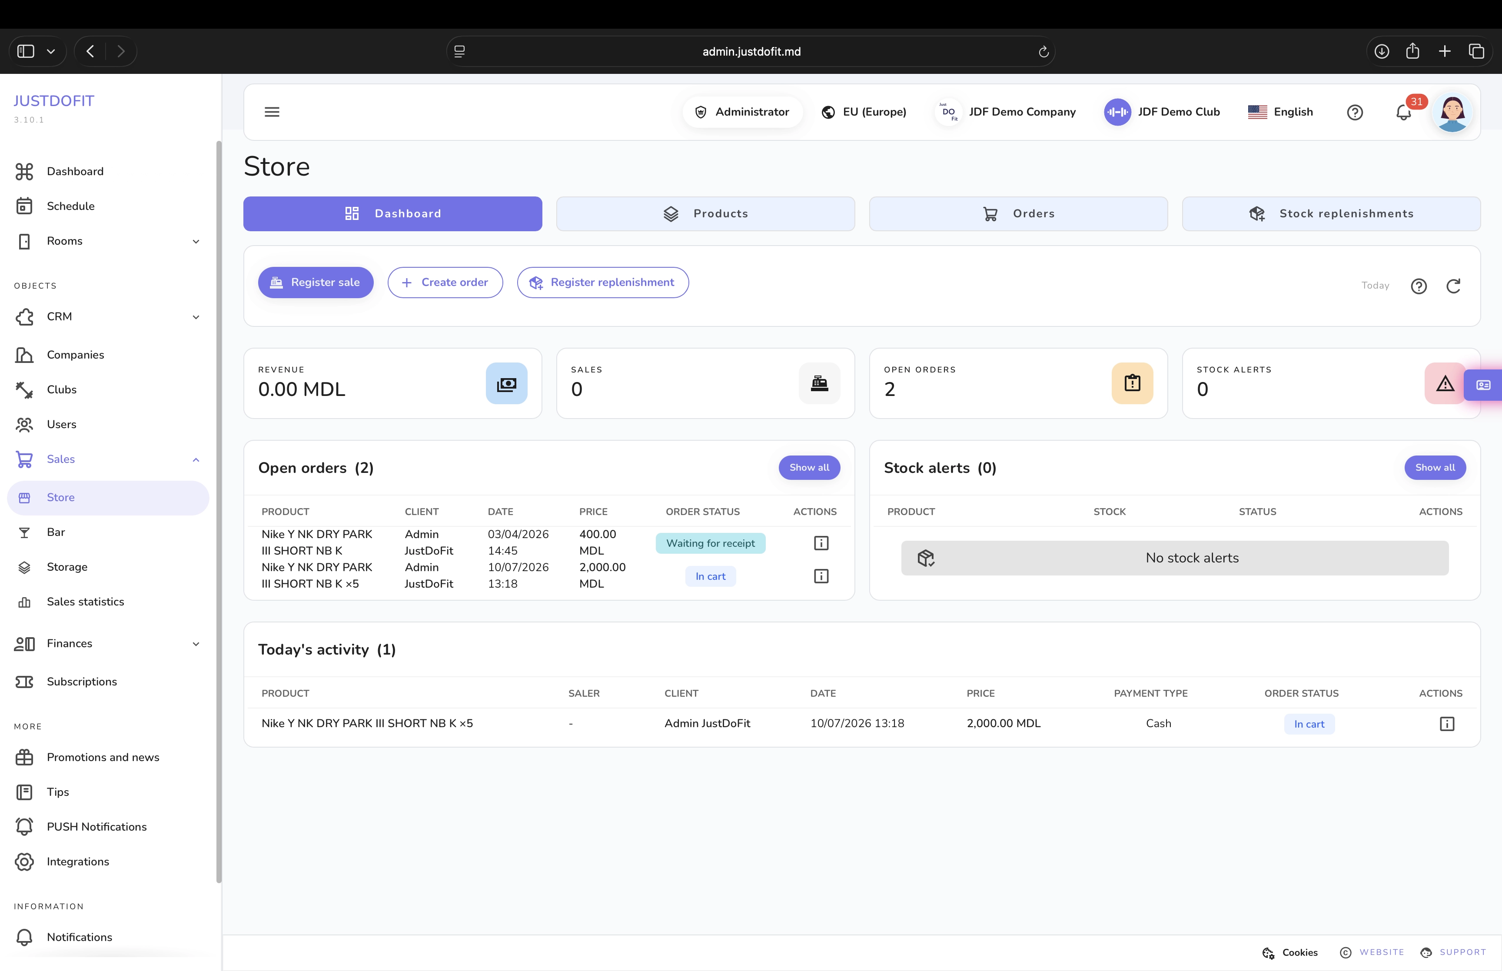Open the user avatar profile picture
Image resolution: width=1502 pixels, height=971 pixels.
pyautogui.click(x=1452, y=112)
